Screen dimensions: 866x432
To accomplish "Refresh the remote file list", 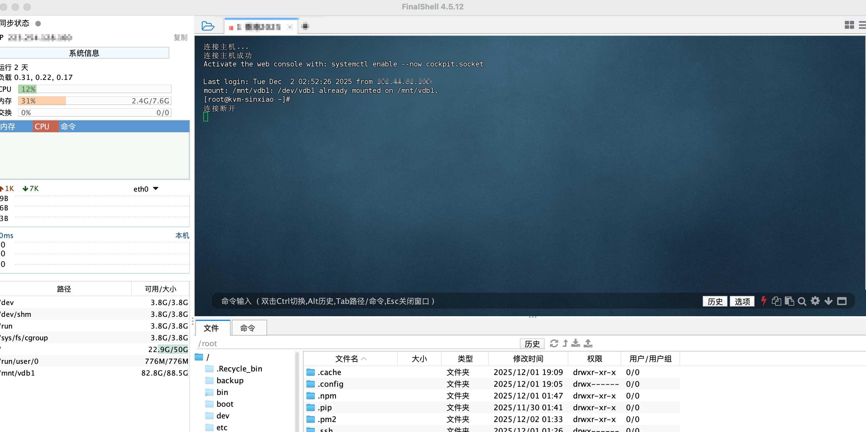I will (554, 343).
